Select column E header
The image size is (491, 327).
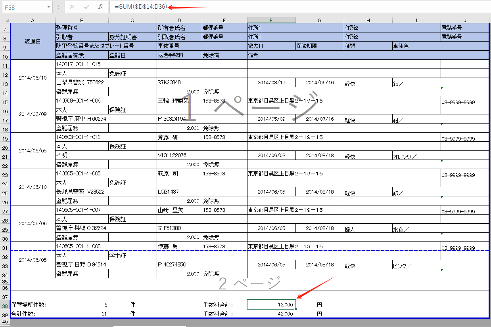tap(224, 20)
